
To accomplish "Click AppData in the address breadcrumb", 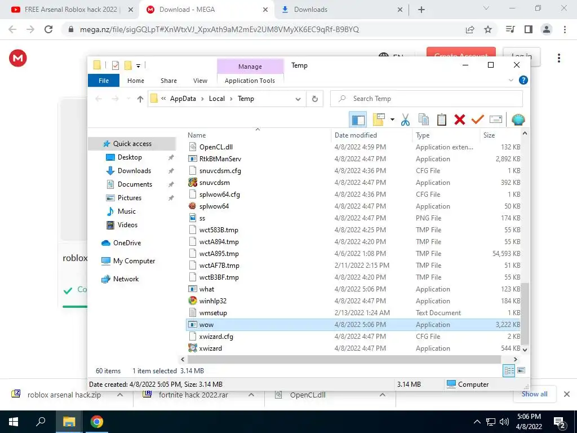I will point(183,99).
